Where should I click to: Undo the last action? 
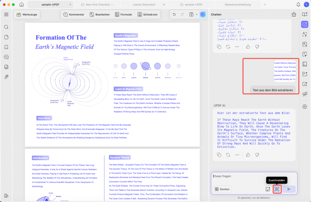click(174, 14)
